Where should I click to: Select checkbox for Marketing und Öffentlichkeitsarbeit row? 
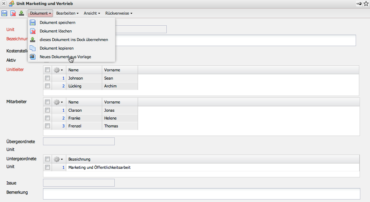click(x=48, y=167)
